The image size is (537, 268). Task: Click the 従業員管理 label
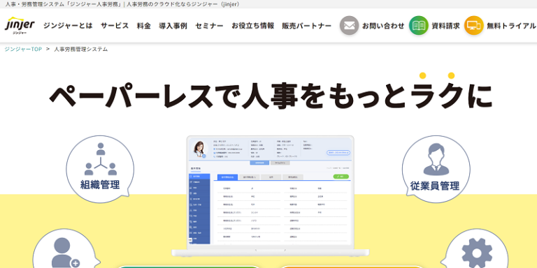coord(435,186)
